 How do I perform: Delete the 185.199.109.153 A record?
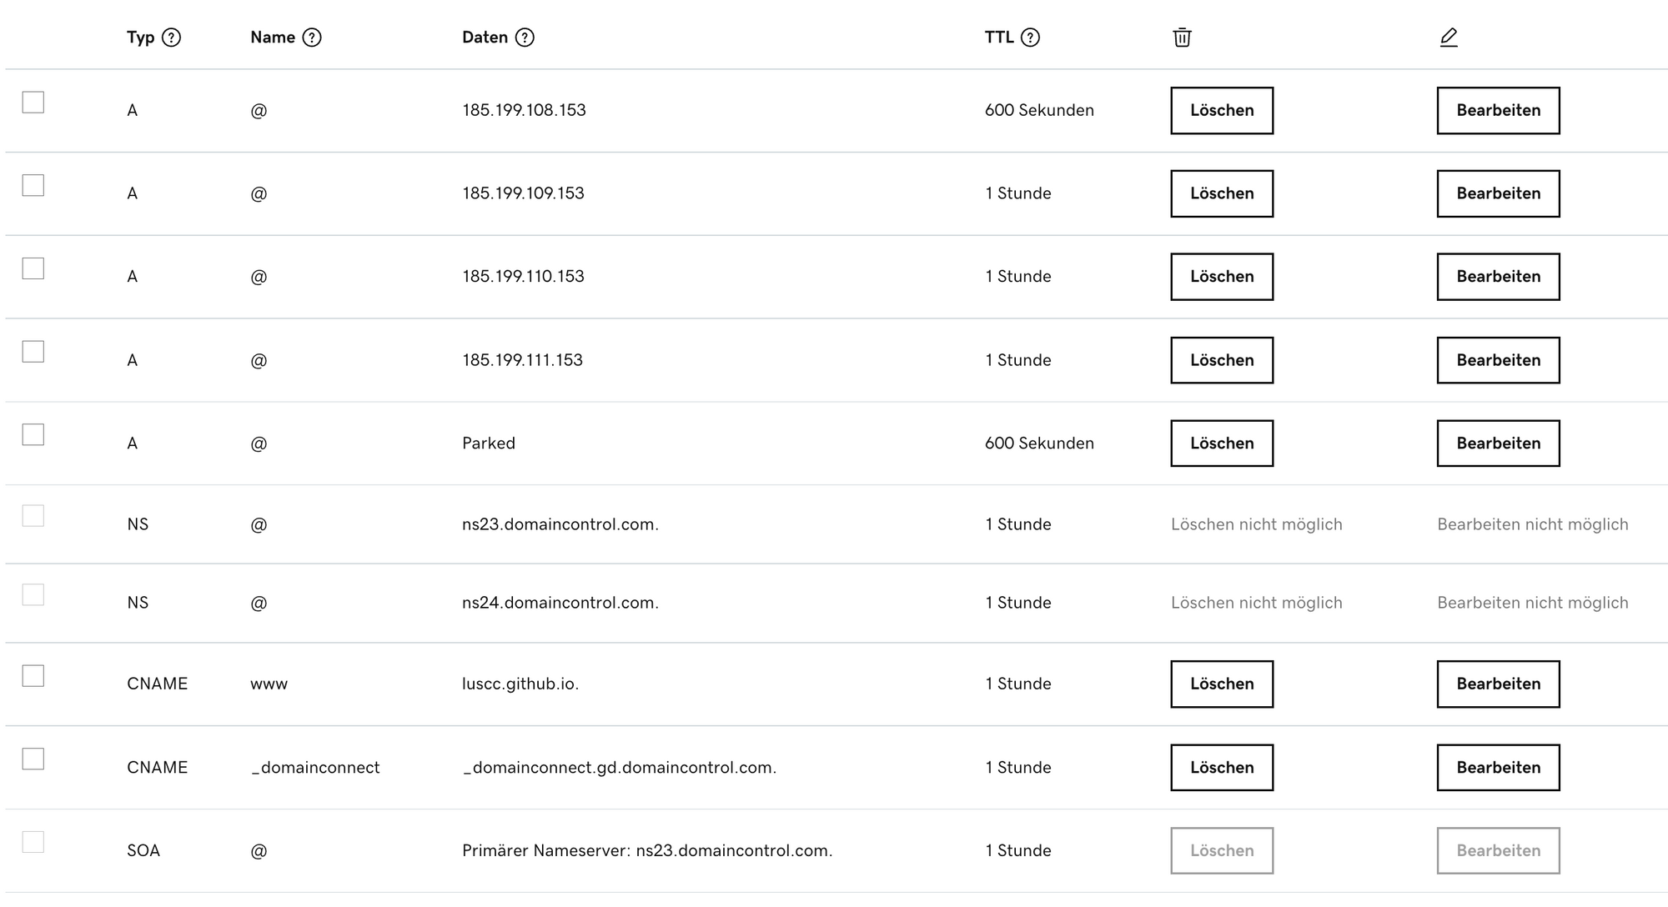[1222, 193]
